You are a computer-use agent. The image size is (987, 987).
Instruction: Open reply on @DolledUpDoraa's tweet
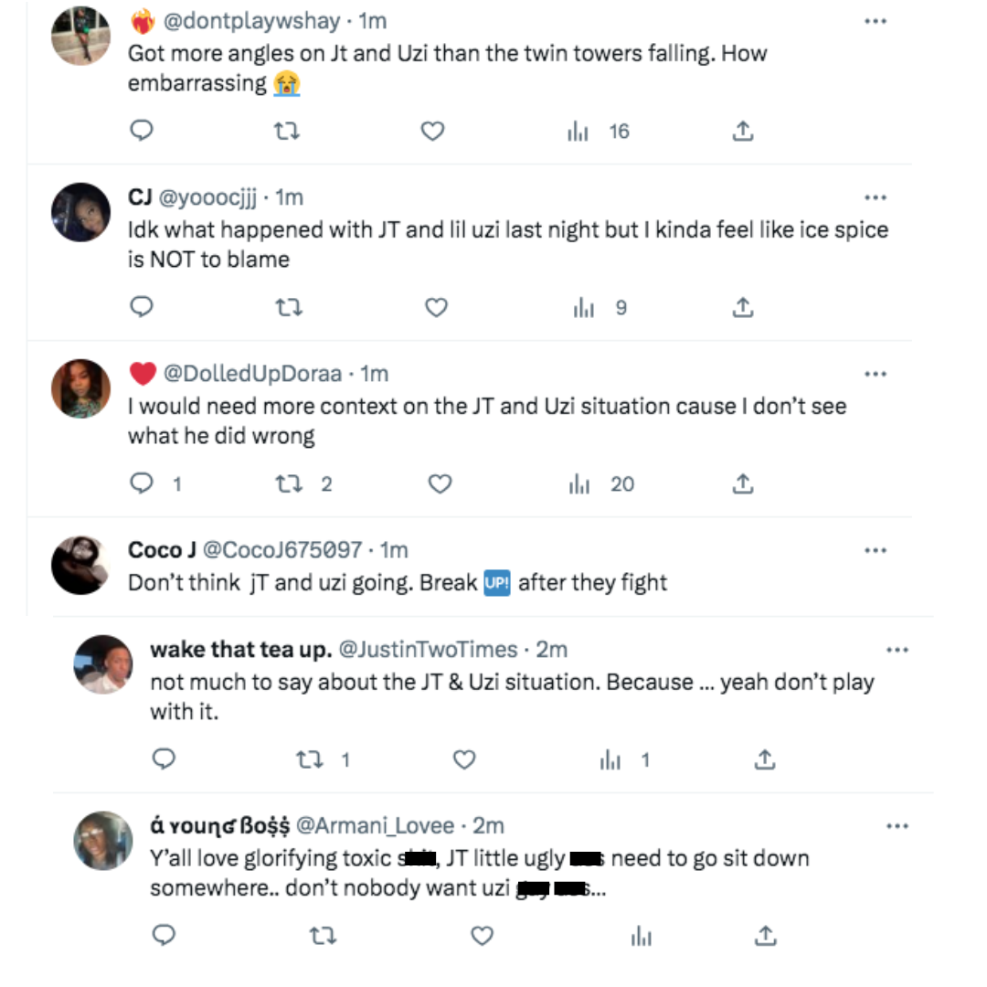[x=142, y=484]
